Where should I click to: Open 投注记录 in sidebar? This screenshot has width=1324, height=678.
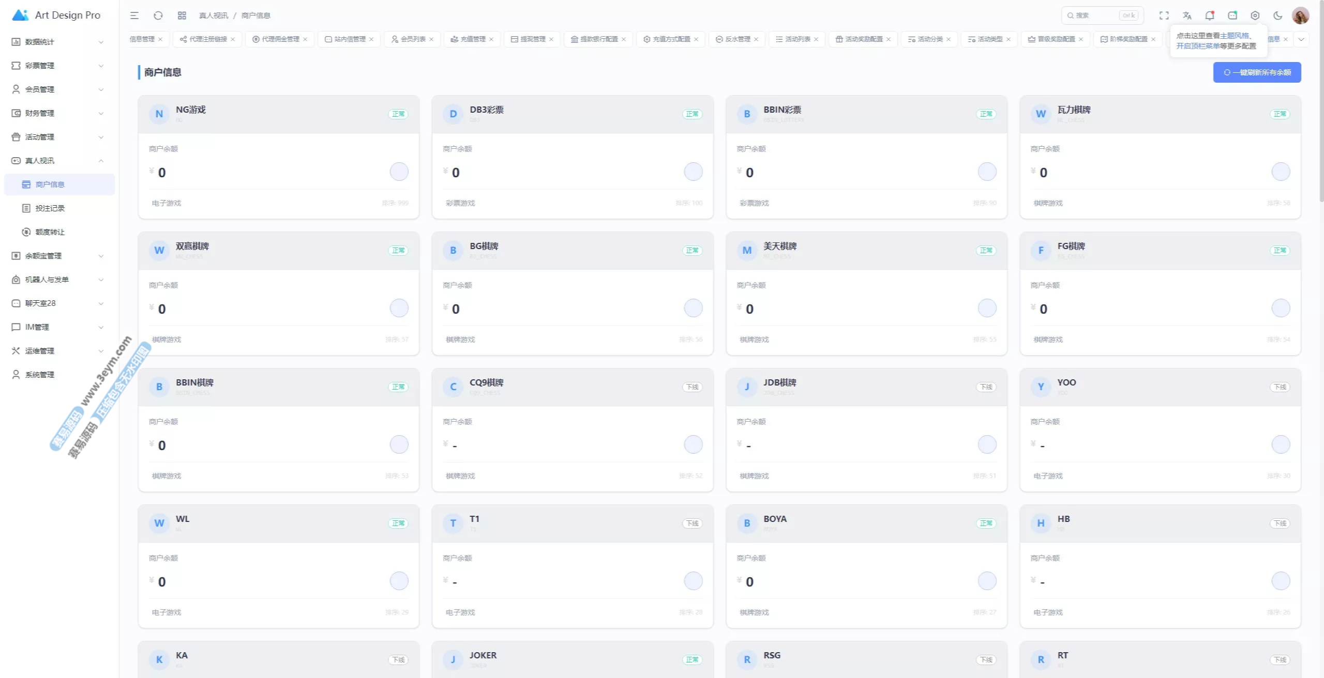50,208
